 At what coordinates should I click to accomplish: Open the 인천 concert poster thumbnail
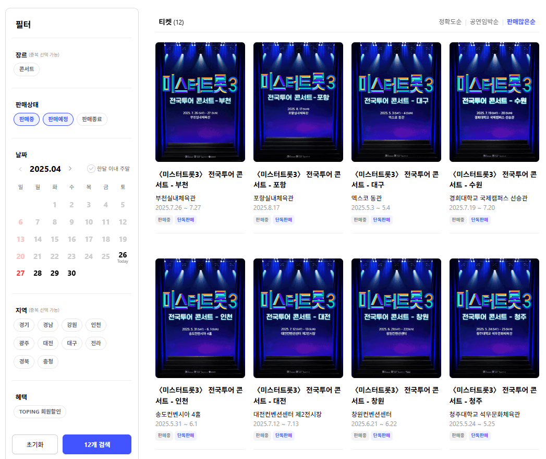pyautogui.click(x=200, y=319)
